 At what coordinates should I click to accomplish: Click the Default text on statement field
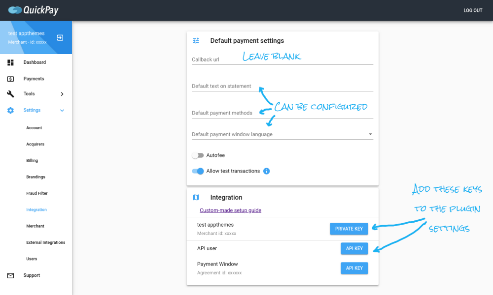(282, 86)
